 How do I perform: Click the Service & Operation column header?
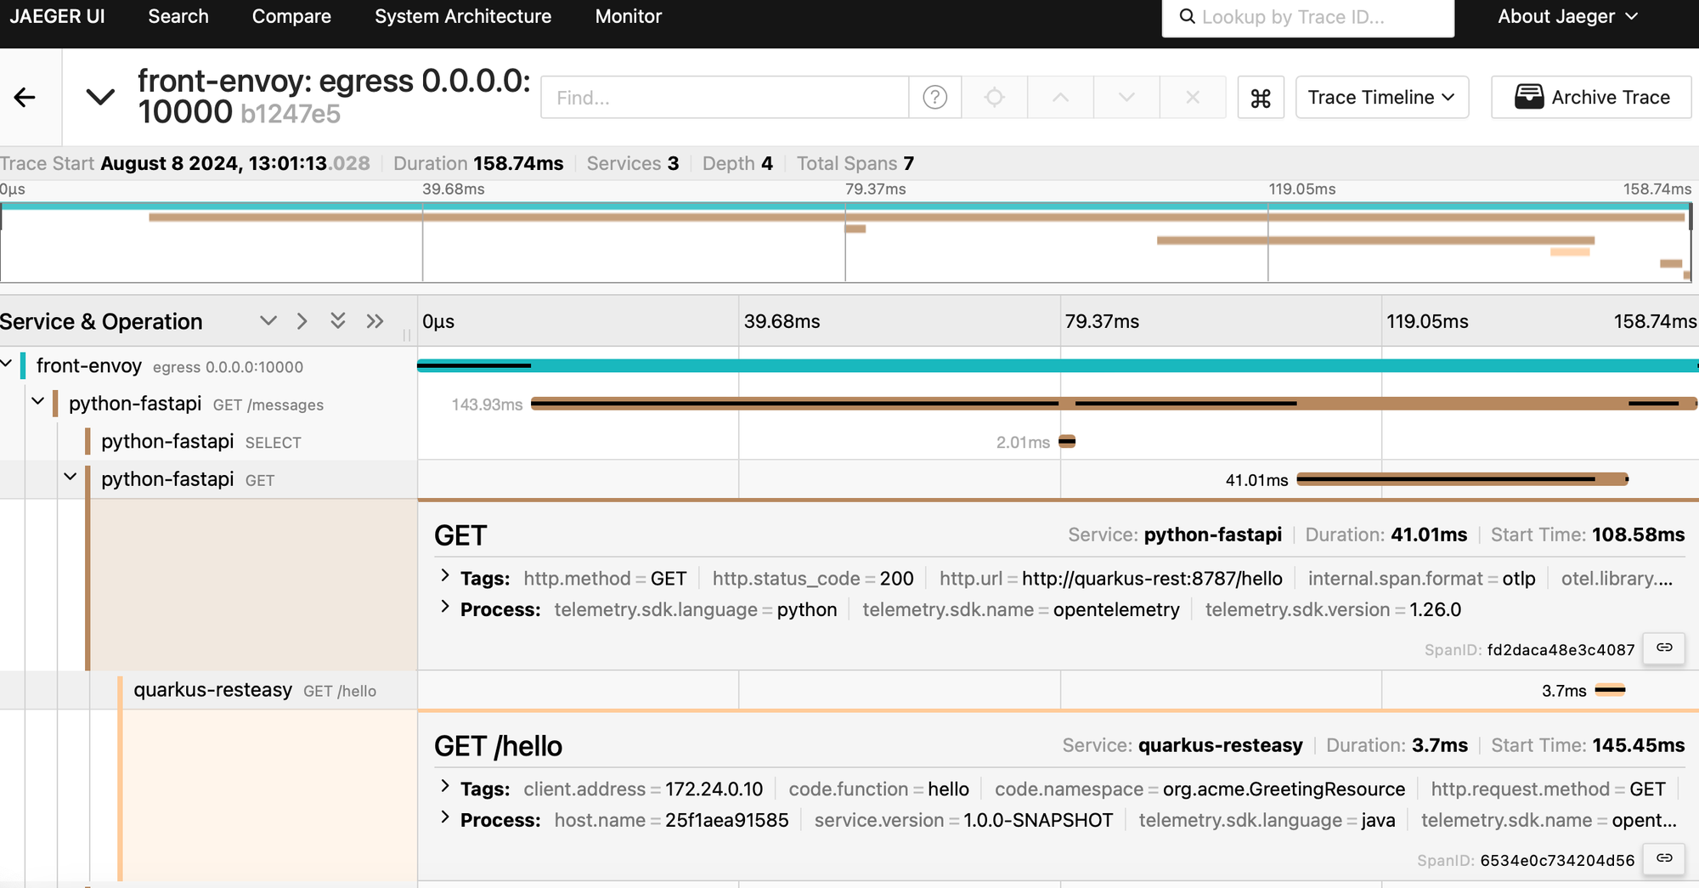pos(101,321)
